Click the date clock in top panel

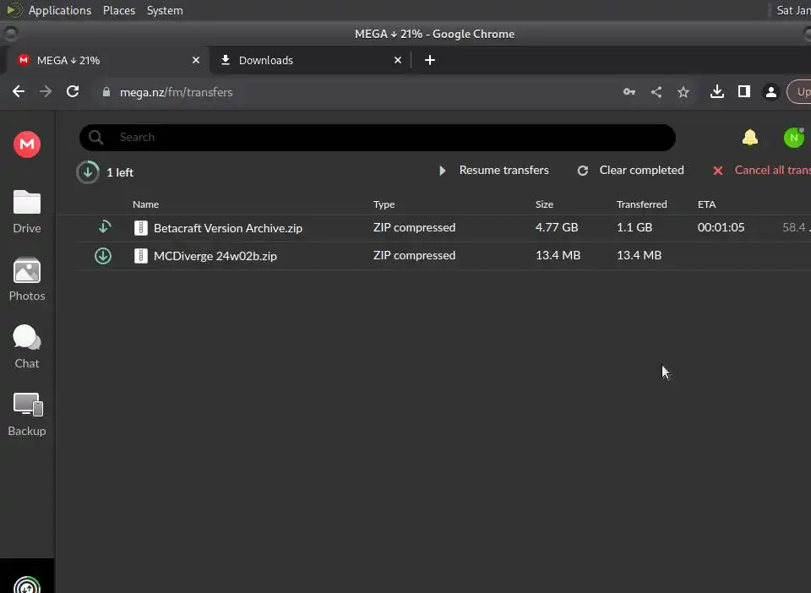(x=793, y=10)
